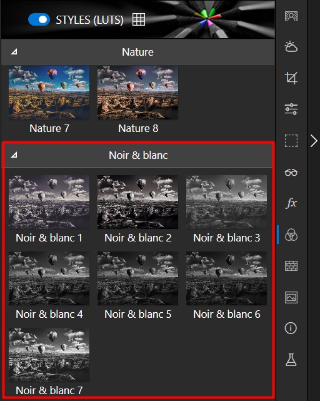Apply the Nature 7 style thumbnail
The image size is (320, 401).
pyautogui.click(x=49, y=93)
